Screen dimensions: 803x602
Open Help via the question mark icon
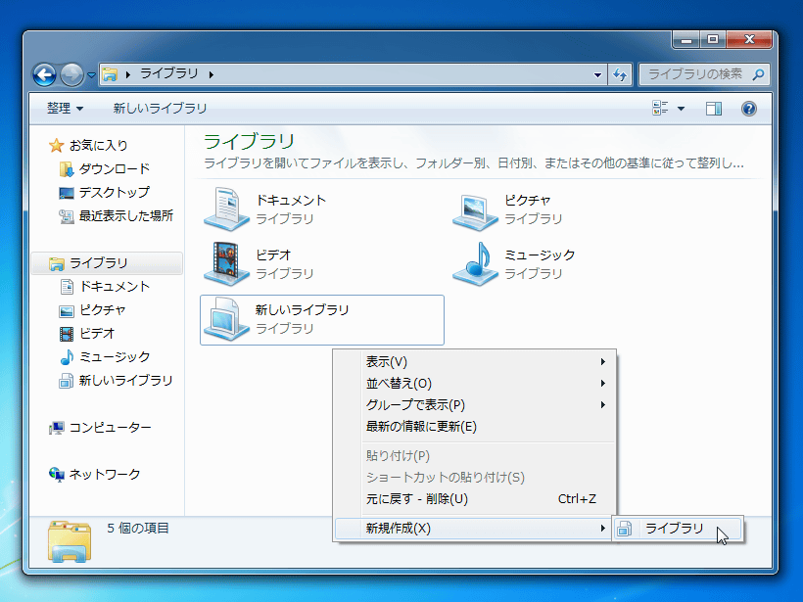[749, 109]
